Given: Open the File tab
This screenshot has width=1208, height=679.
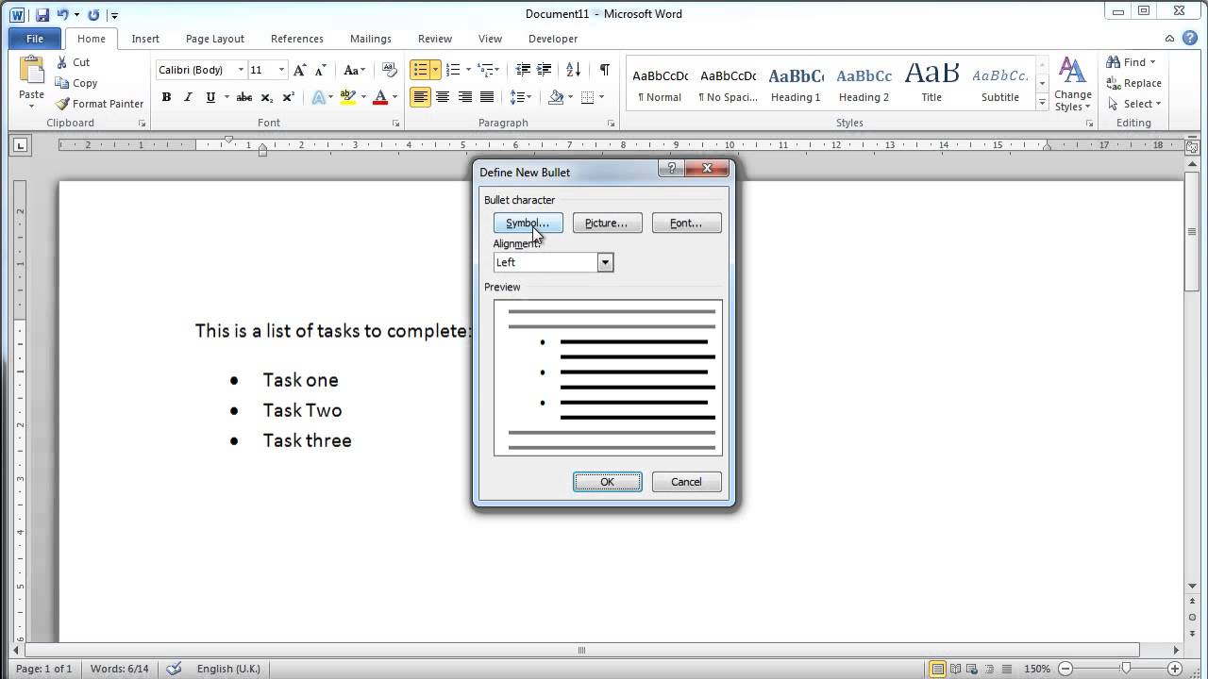Looking at the screenshot, I should (x=35, y=39).
